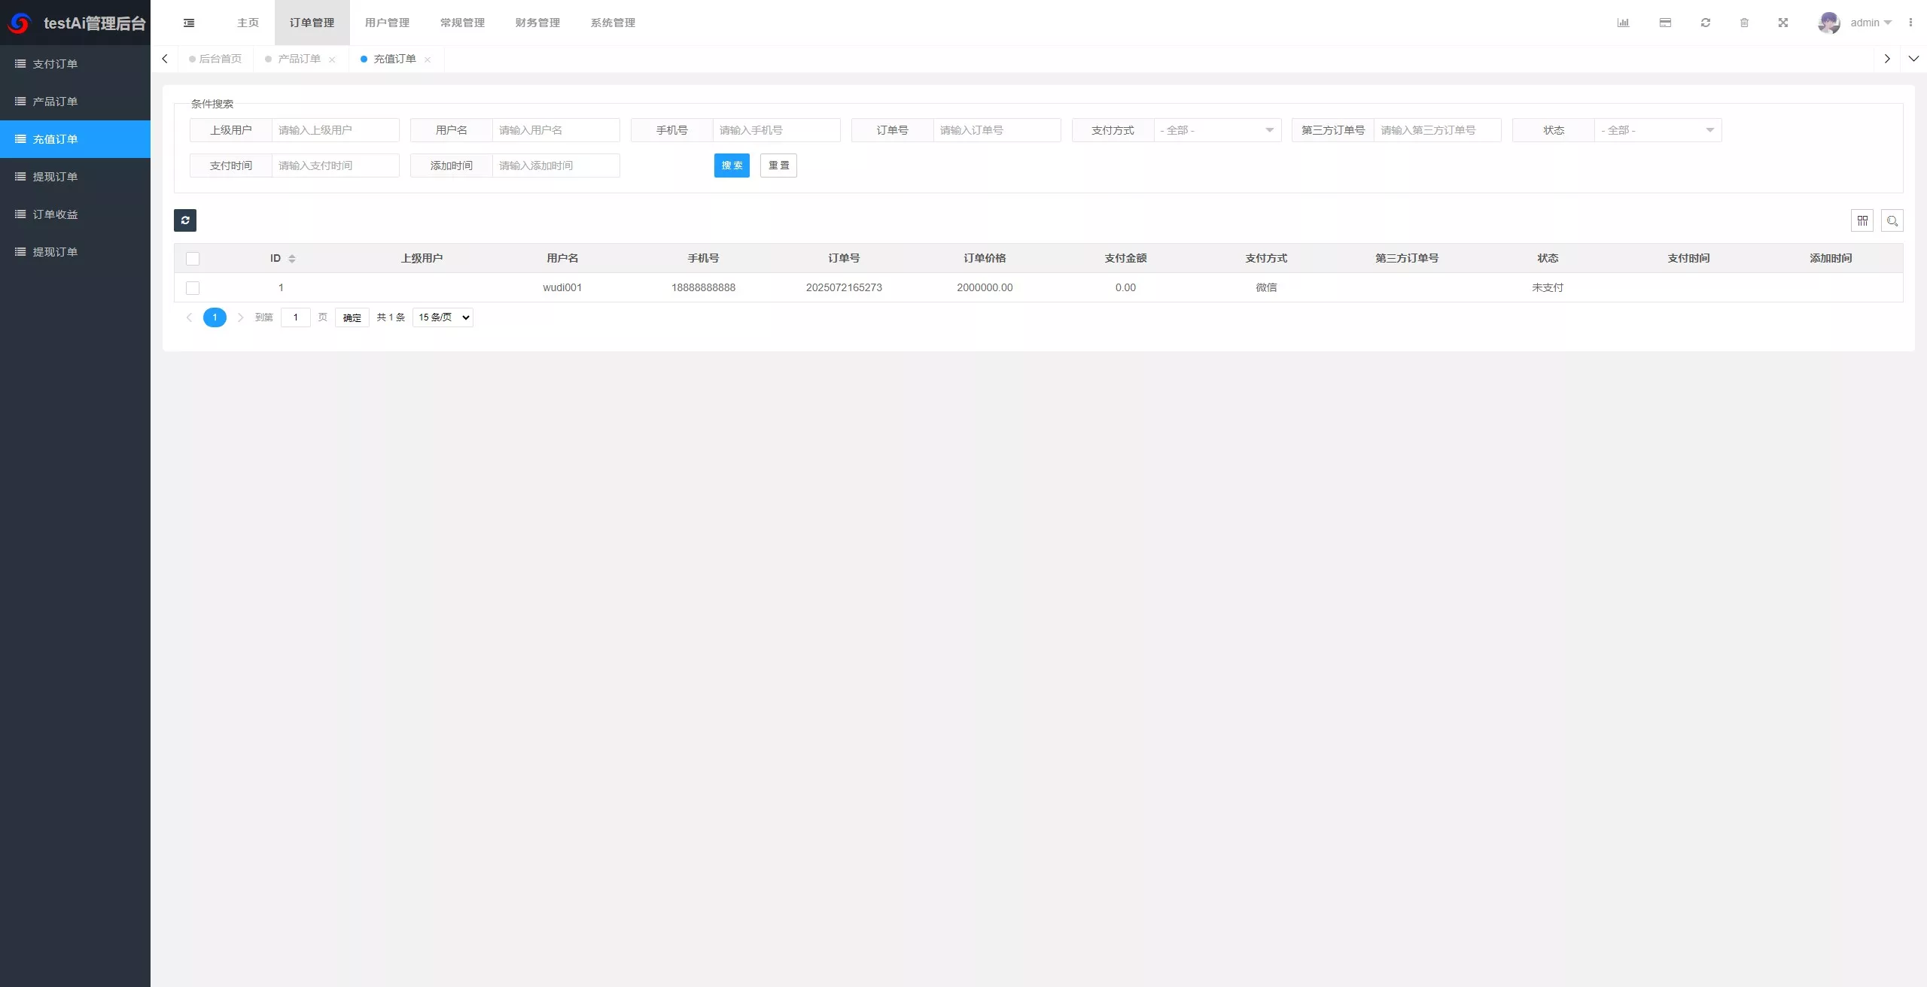Click the table search magnifier icon
The image size is (1927, 987).
coord(1892,220)
